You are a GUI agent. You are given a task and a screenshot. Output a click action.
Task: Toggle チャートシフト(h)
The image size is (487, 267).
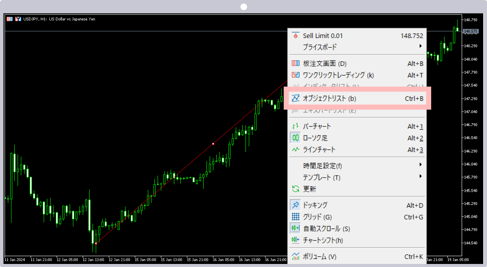pyautogui.click(x=357, y=240)
